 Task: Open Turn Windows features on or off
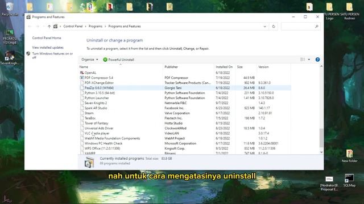(52, 56)
